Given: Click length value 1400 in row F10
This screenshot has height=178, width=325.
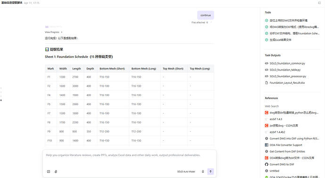Looking at the screenshot, I should (75, 141).
